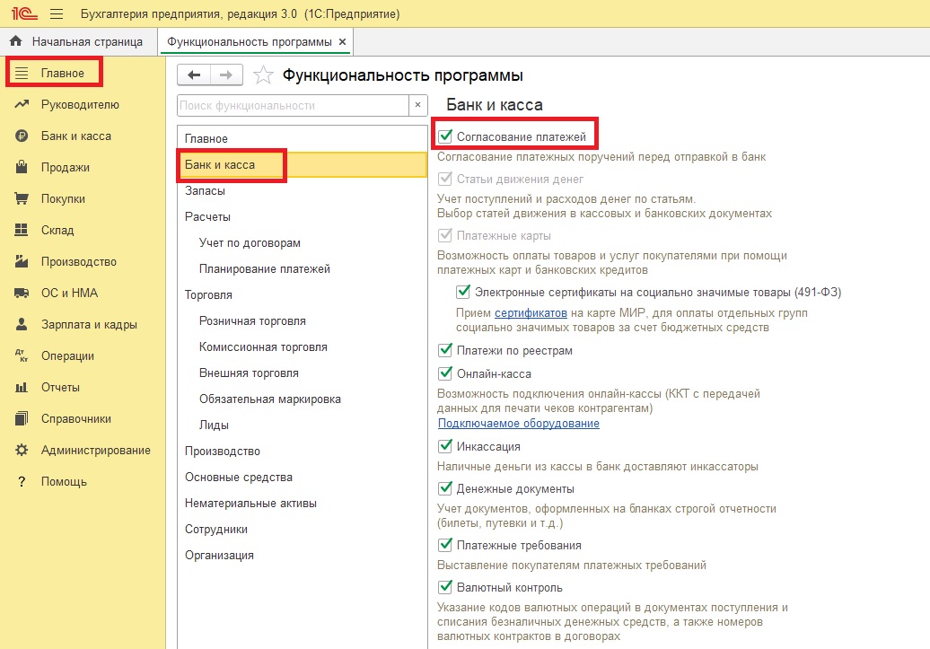Select Основные средства item
Viewport: 930px width, 649px height.
point(302,477)
